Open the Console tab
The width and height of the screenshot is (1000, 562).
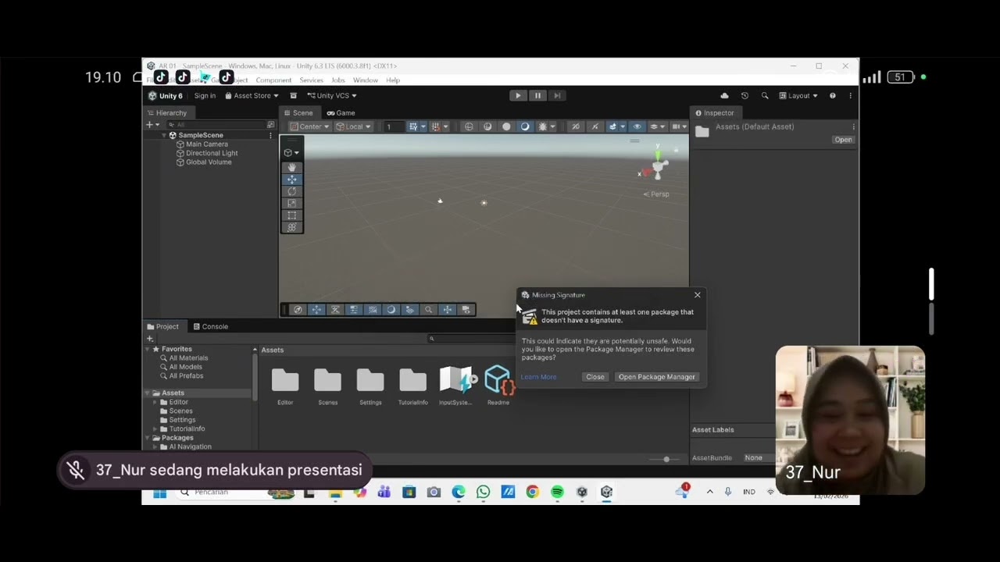[210, 326]
